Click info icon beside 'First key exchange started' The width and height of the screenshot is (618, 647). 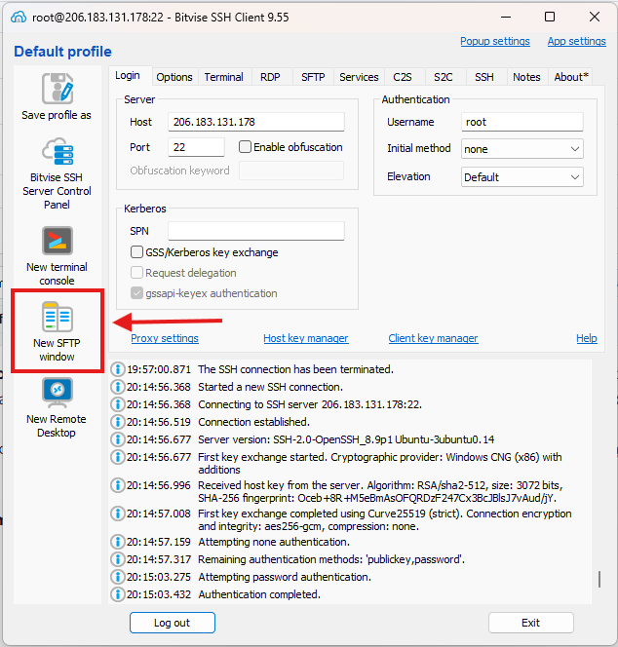pyautogui.click(x=118, y=457)
